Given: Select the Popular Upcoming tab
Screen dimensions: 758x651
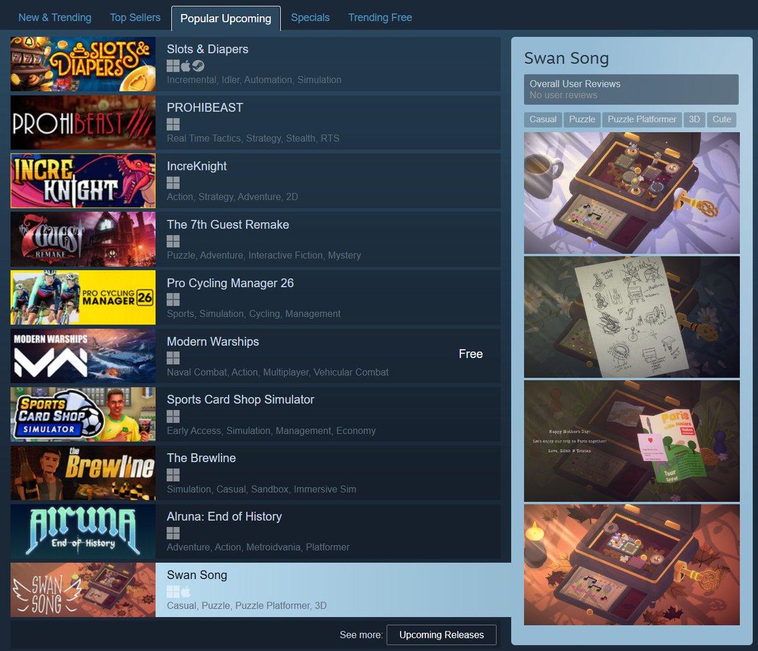Looking at the screenshot, I should [226, 18].
